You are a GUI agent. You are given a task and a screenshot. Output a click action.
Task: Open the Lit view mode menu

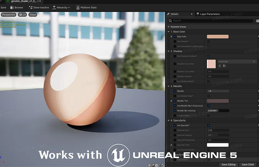tap(23, 15)
